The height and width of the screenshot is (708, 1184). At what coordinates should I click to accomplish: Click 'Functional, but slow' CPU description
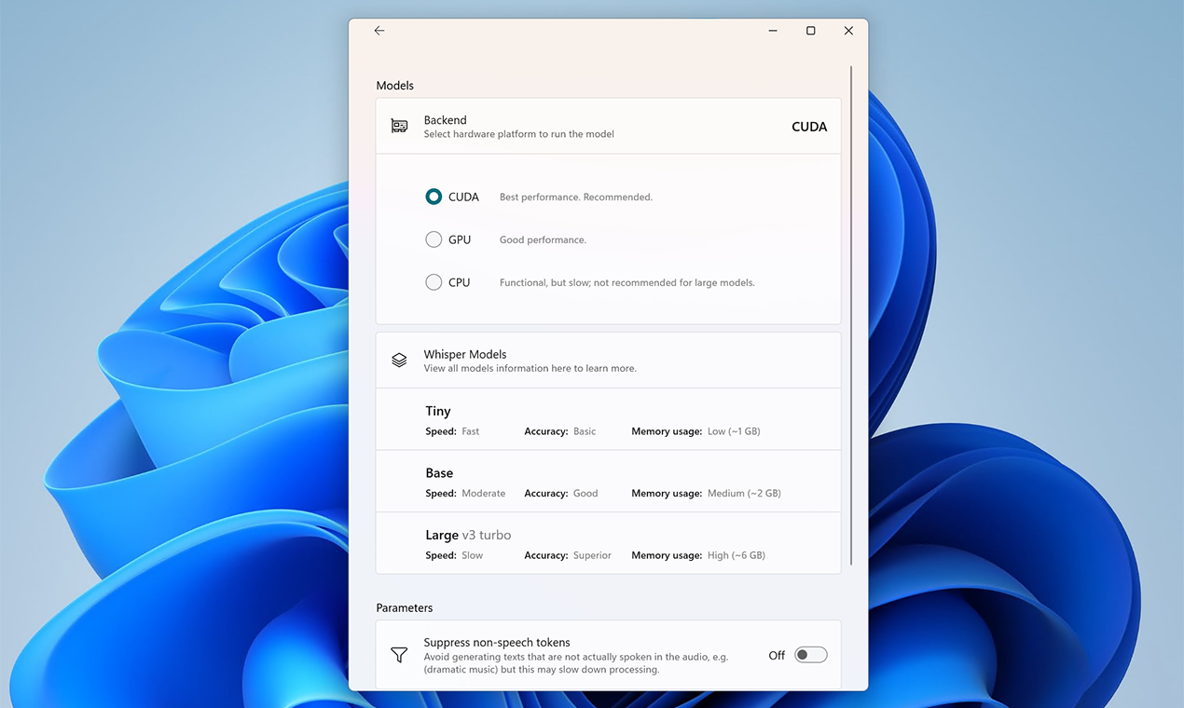click(627, 283)
